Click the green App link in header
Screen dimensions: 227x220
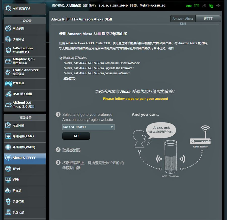[x=189, y=6]
